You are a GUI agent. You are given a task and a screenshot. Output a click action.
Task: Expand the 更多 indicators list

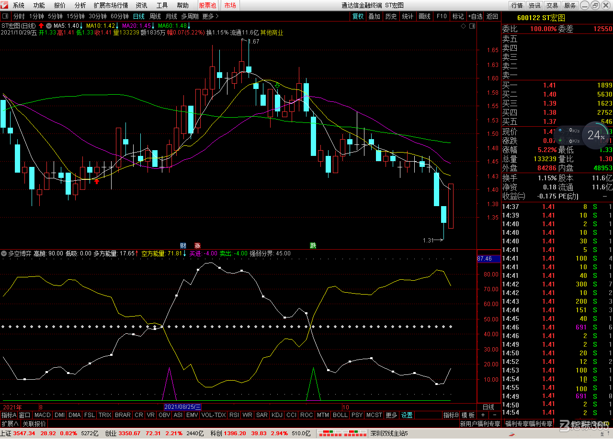pyautogui.click(x=391, y=415)
